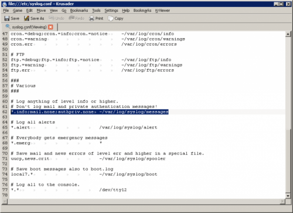Click the Save As toolbar icon
This screenshot has width=293, height=213.
coord(26,18)
